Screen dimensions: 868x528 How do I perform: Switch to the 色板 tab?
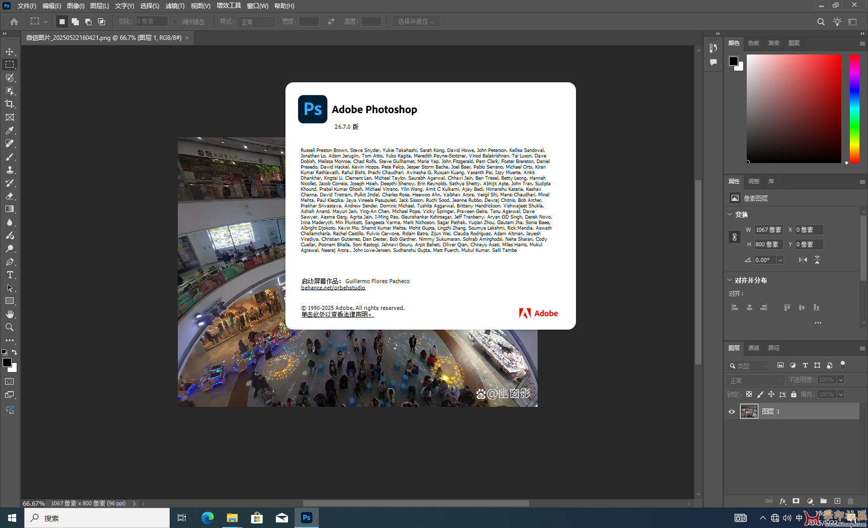[754, 43]
